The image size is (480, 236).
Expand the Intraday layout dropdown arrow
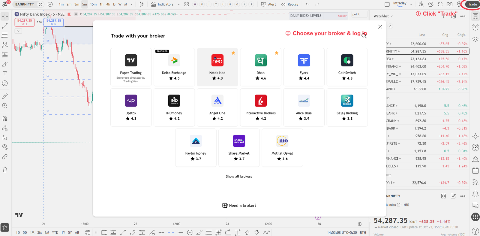click(x=411, y=4)
